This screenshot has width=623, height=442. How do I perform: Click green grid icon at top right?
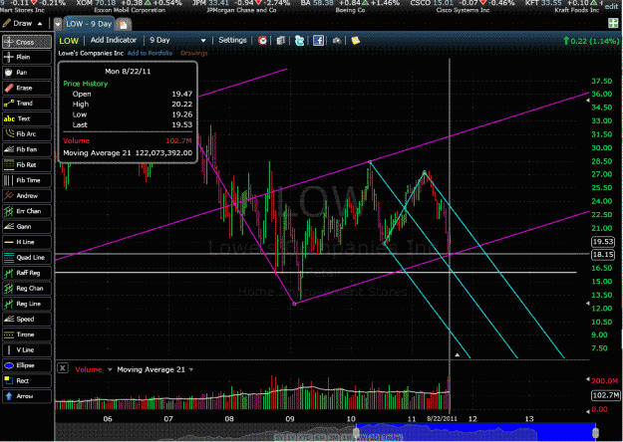[613, 24]
